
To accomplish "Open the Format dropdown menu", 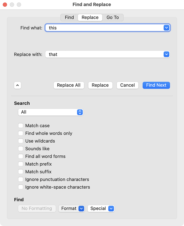I will tap(71, 208).
